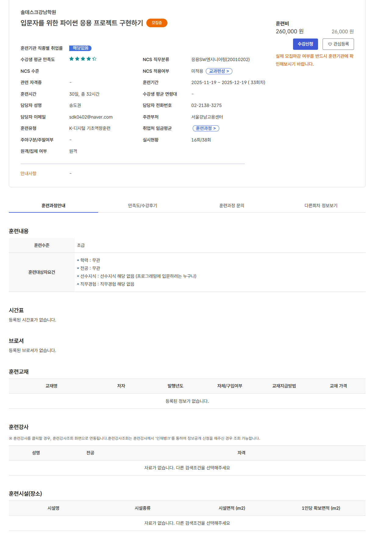379x540 pixels.
Task: Click the first filled satisfaction star
Action: tap(71, 59)
